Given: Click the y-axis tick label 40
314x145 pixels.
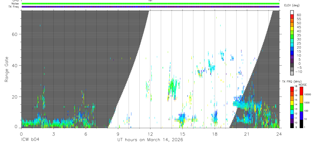Looking at the screenshot, I should coord(14,65).
